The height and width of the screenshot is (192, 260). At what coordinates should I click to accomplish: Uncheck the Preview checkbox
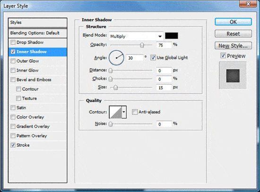[223, 56]
